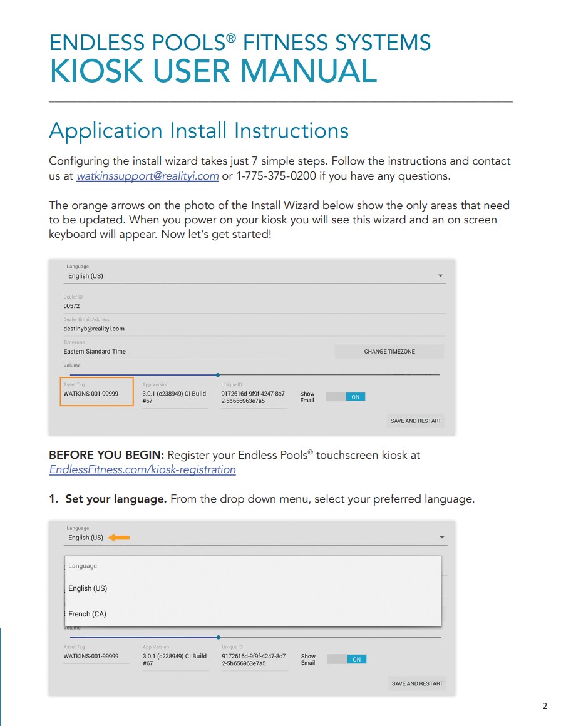
Task: Expand the Language dropdown arrow in first wizard
Action: [440, 275]
